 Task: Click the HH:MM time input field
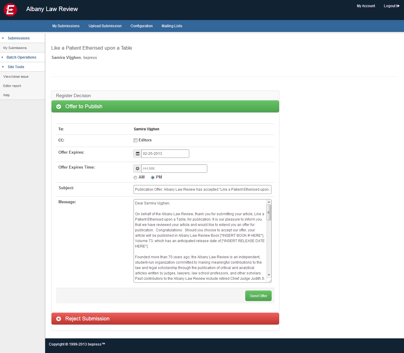[174, 169]
